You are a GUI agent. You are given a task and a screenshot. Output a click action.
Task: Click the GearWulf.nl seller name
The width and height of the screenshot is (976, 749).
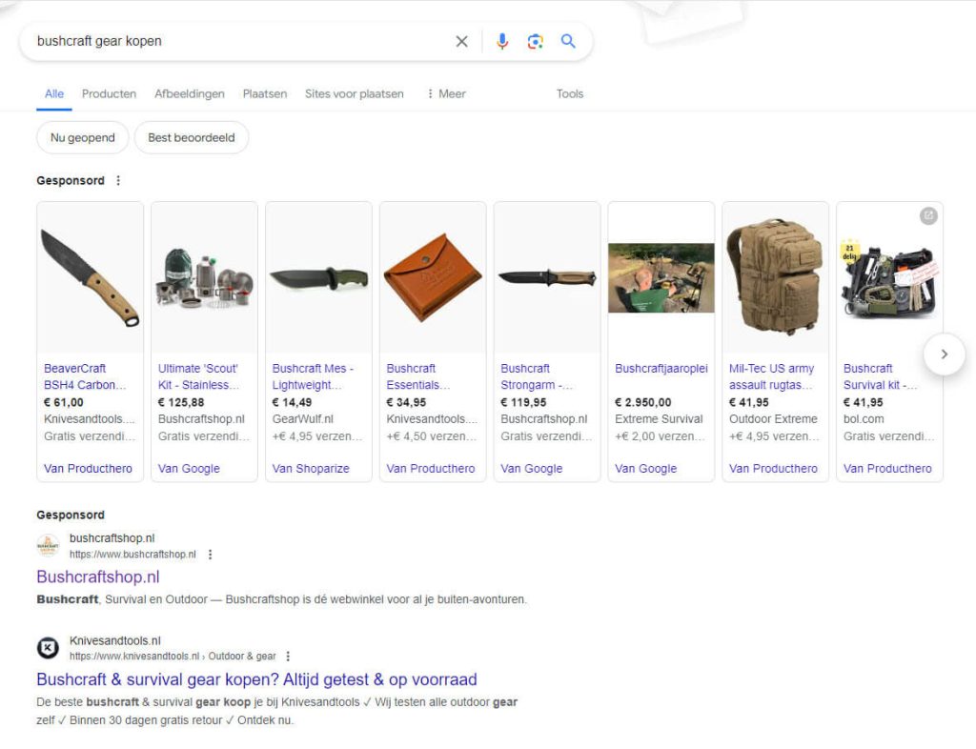(x=302, y=419)
